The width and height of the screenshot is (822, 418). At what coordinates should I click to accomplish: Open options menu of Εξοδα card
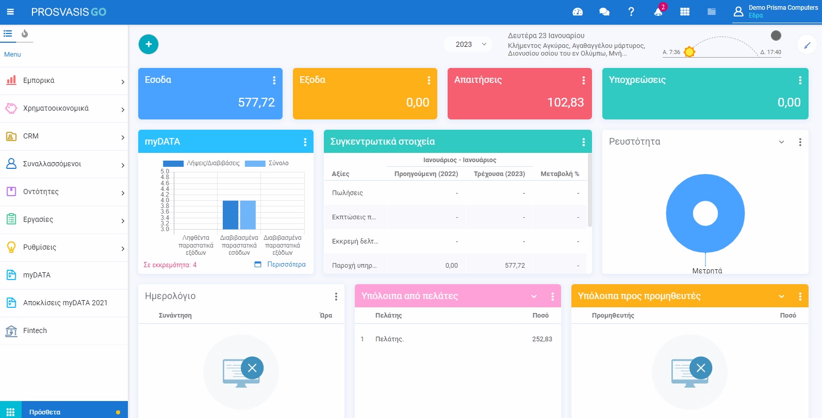click(429, 80)
